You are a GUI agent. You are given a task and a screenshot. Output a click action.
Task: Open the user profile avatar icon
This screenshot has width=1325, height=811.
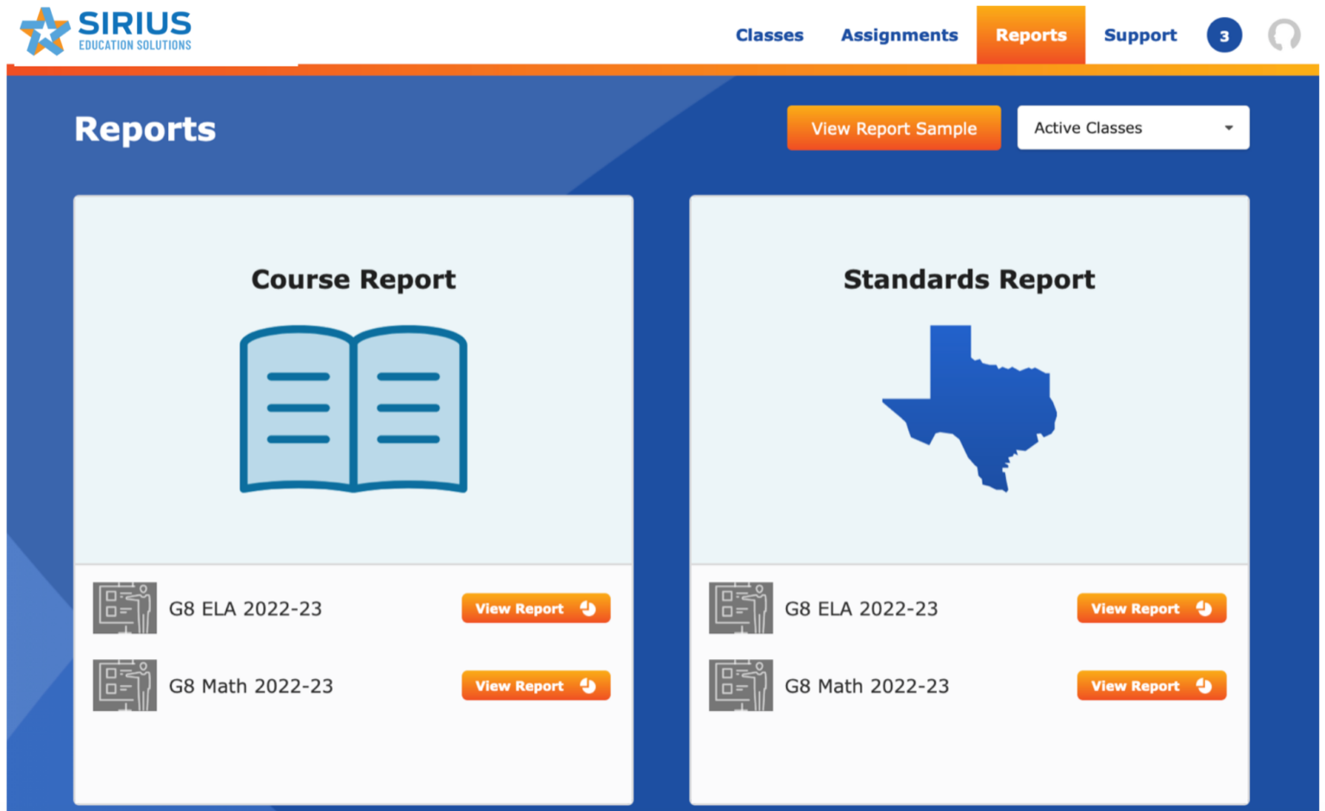1284,35
